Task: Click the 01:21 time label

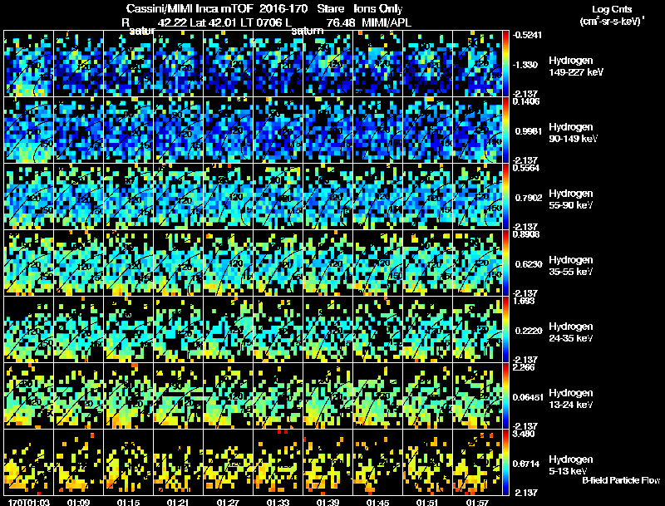Action: pos(178,503)
